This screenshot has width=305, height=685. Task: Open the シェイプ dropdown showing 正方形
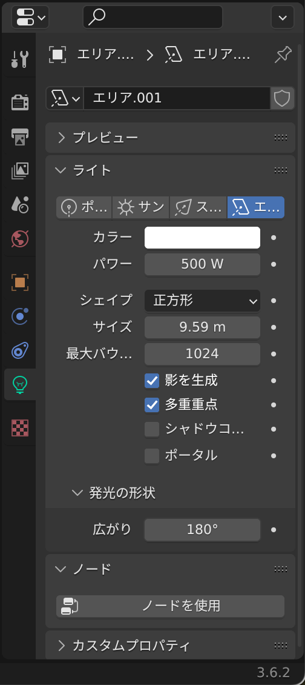[203, 301]
